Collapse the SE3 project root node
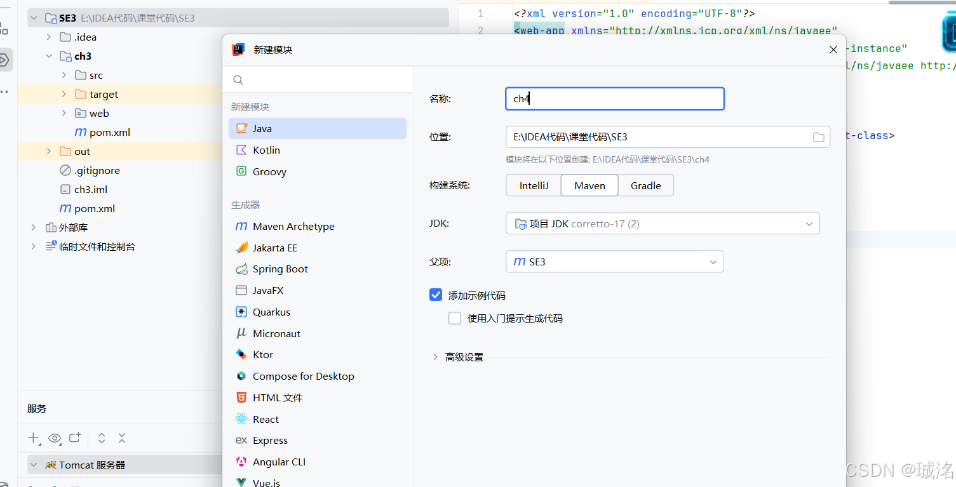 tap(34, 18)
